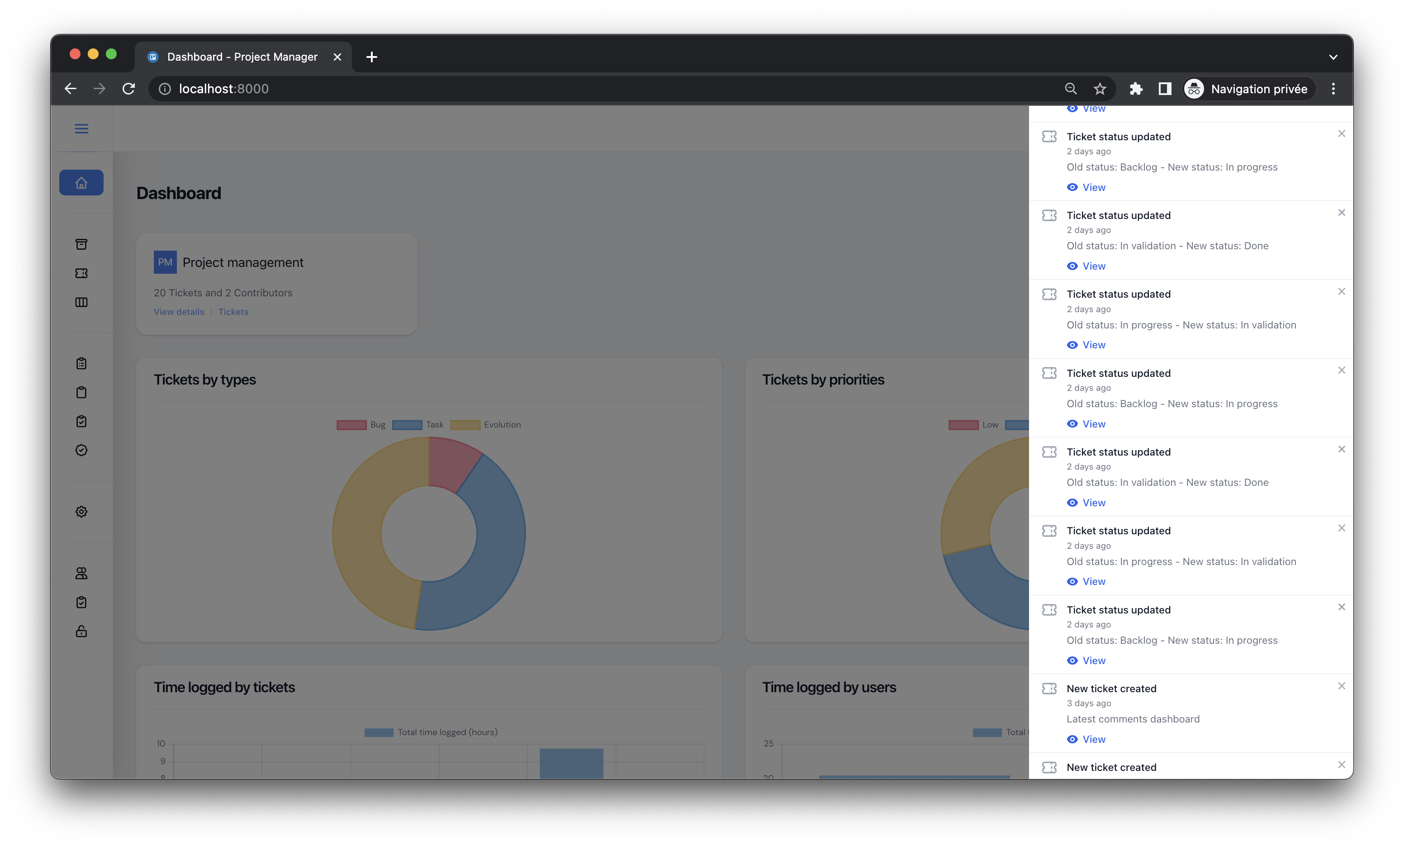
Task: Click View details link of Project management
Action: pos(178,312)
